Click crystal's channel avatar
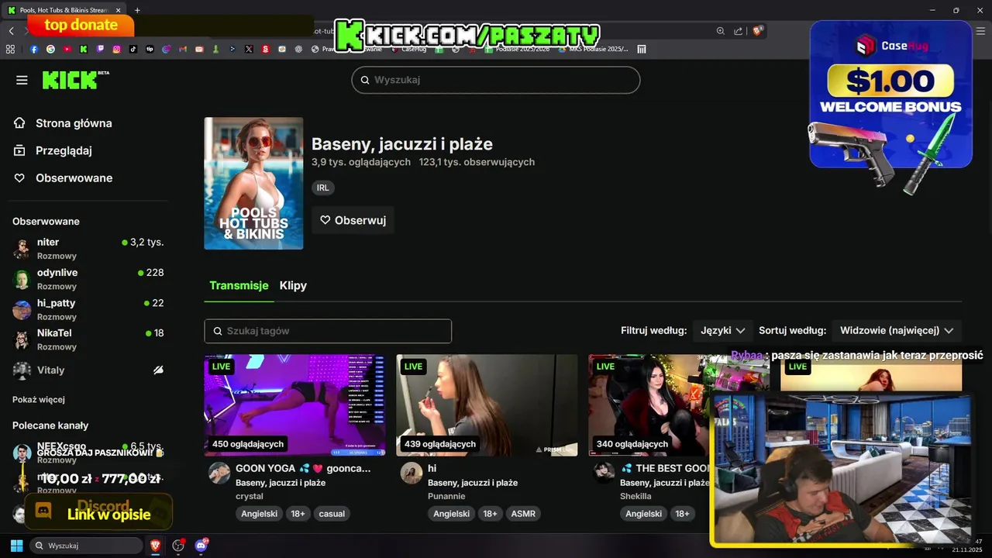Image resolution: width=992 pixels, height=558 pixels. [219, 473]
